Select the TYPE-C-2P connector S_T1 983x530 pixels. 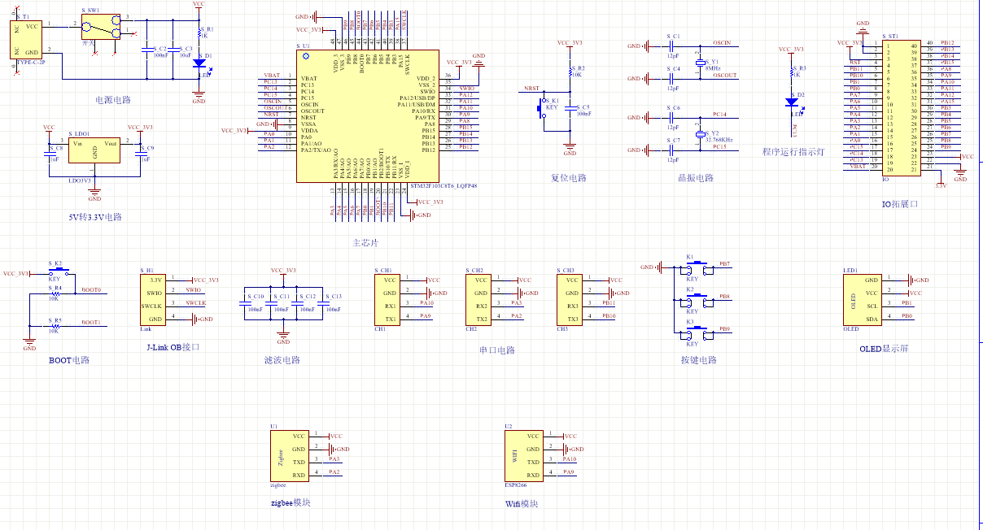pos(28,39)
